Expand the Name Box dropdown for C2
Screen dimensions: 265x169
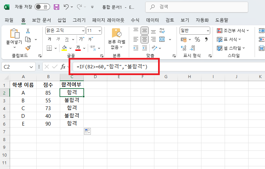pos(31,67)
